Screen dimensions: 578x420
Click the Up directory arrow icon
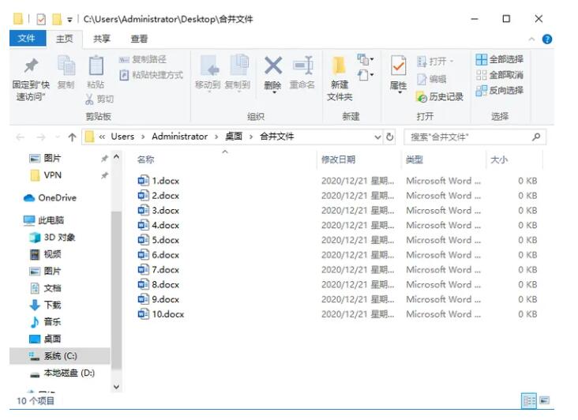click(x=72, y=137)
